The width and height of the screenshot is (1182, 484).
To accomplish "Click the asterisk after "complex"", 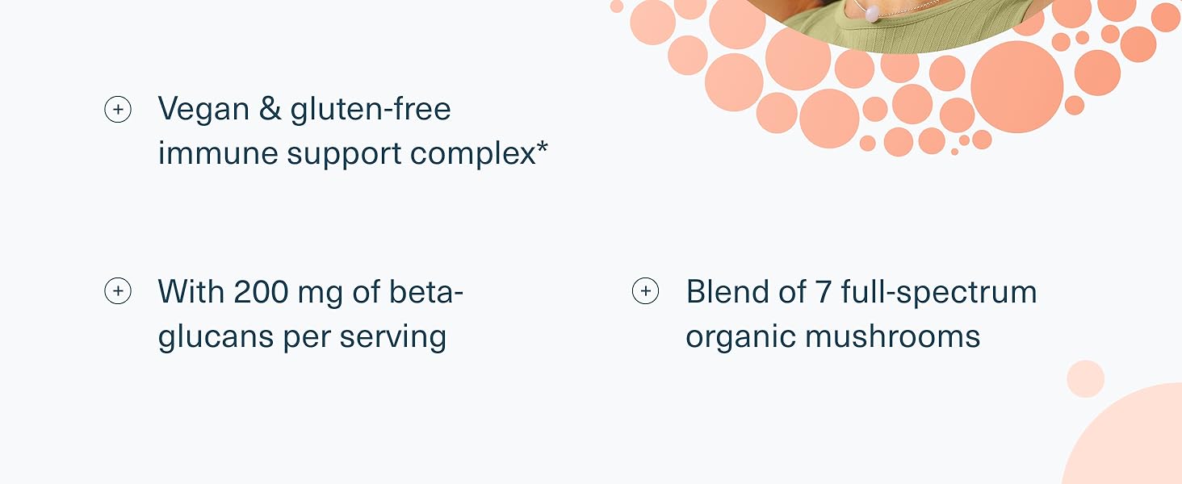I will (x=542, y=148).
